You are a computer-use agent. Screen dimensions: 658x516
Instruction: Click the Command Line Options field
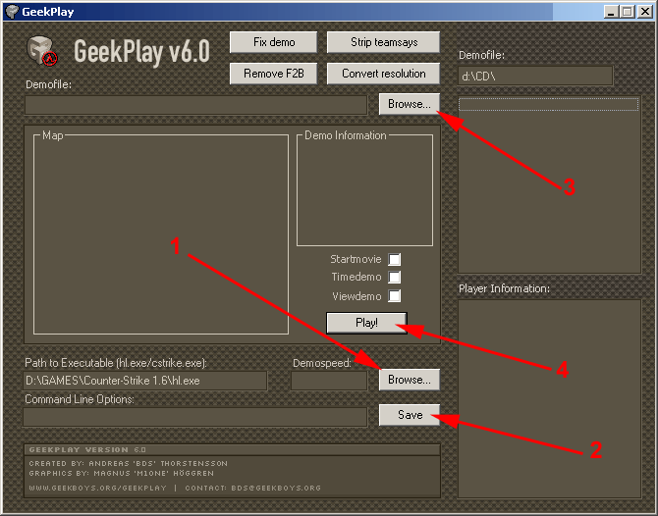pyautogui.click(x=195, y=417)
